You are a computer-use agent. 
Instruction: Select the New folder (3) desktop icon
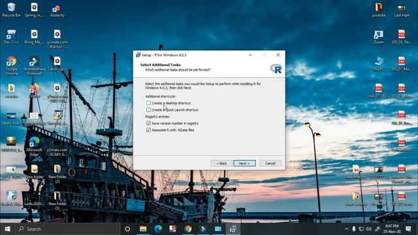[57, 200]
